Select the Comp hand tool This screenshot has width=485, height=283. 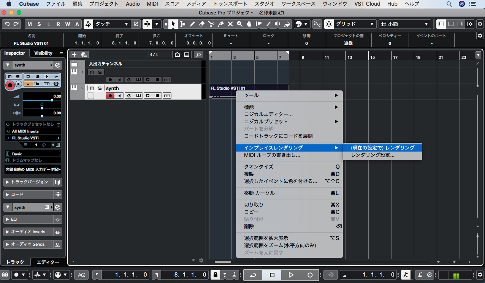(249, 24)
